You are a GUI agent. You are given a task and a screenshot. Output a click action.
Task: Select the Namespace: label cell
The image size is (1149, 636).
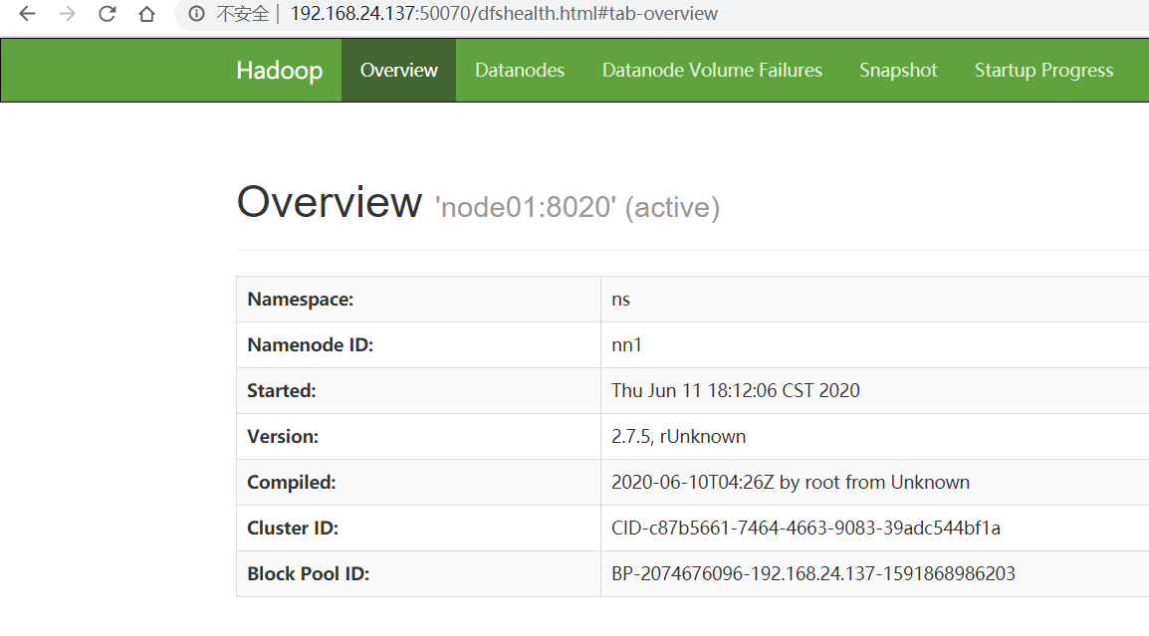418,299
